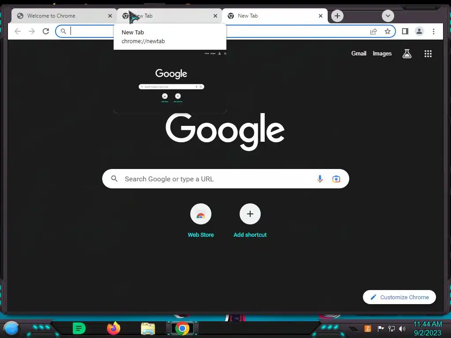Screen dimensions: 451x338
Task: Open the Web Store shortcut
Action: [201, 220]
